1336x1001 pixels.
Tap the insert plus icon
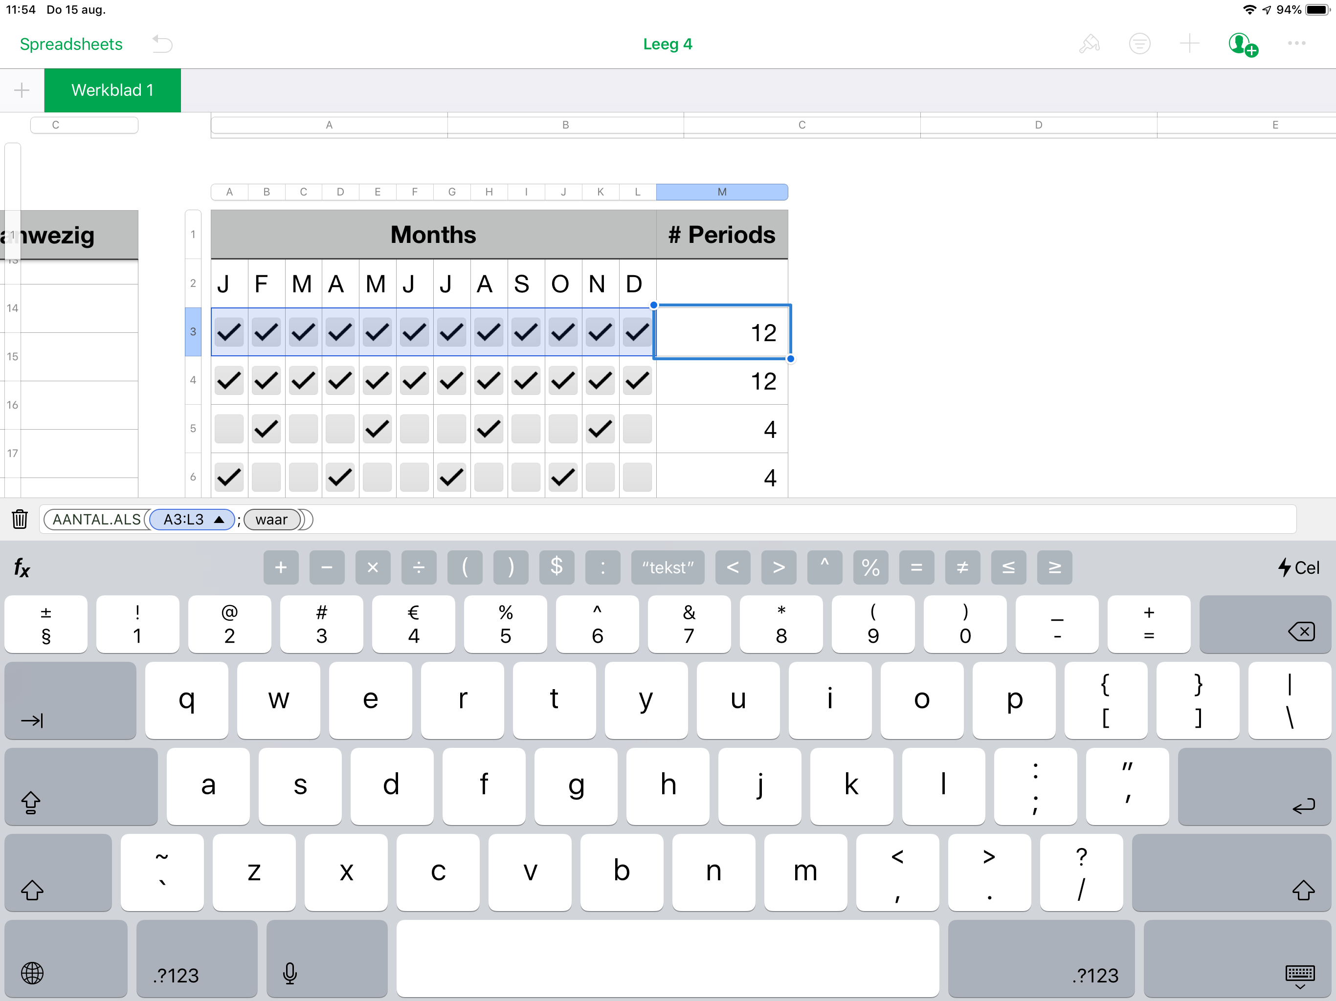[x=1189, y=44]
